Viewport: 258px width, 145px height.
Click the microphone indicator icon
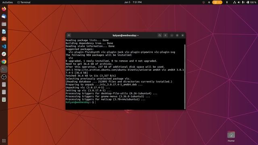(243, 2)
